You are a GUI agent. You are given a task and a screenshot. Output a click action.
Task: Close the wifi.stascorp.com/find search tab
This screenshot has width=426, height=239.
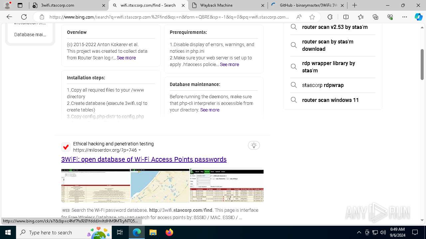click(x=183, y=5)
